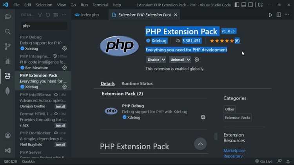Image resolution: width=294 pixels, height=165 pixels.
Task: Open the Terminal menu
Action: coord(100,5)
